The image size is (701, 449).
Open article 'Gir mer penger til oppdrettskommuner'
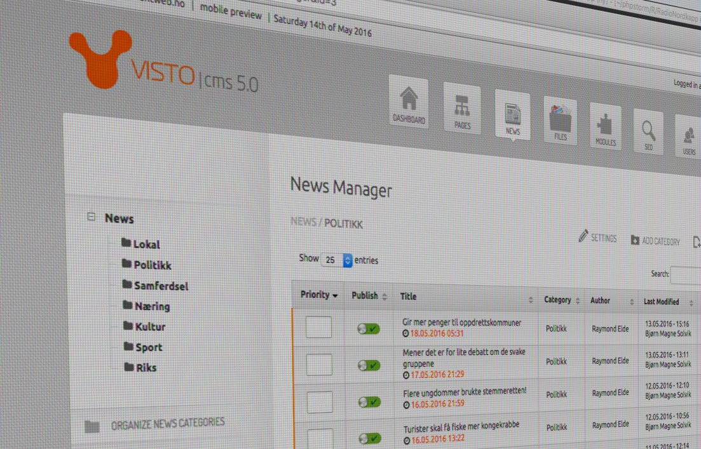click(x=461, y=322)
